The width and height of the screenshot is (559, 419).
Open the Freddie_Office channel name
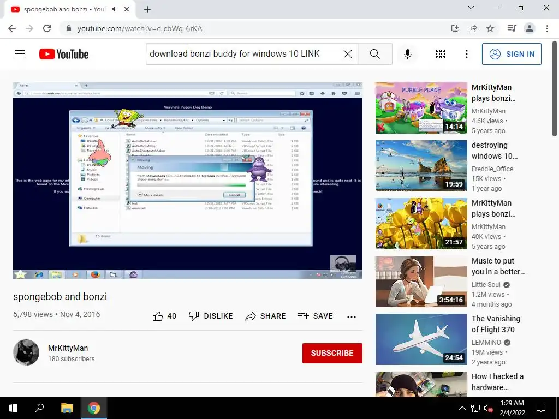tap(492, 169)
